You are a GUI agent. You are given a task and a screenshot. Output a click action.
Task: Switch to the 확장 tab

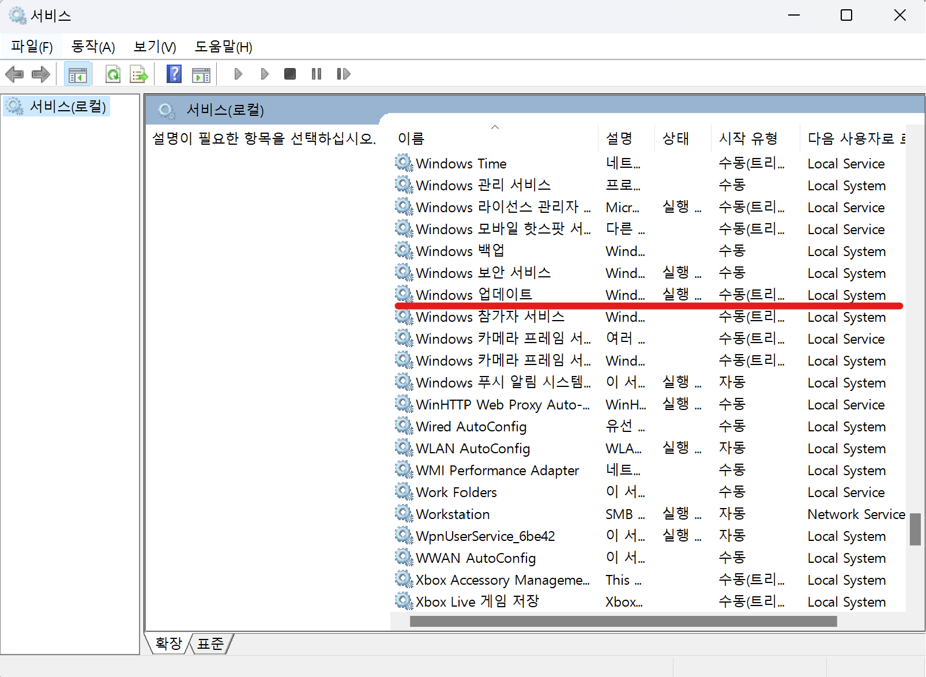coord(168,644)
